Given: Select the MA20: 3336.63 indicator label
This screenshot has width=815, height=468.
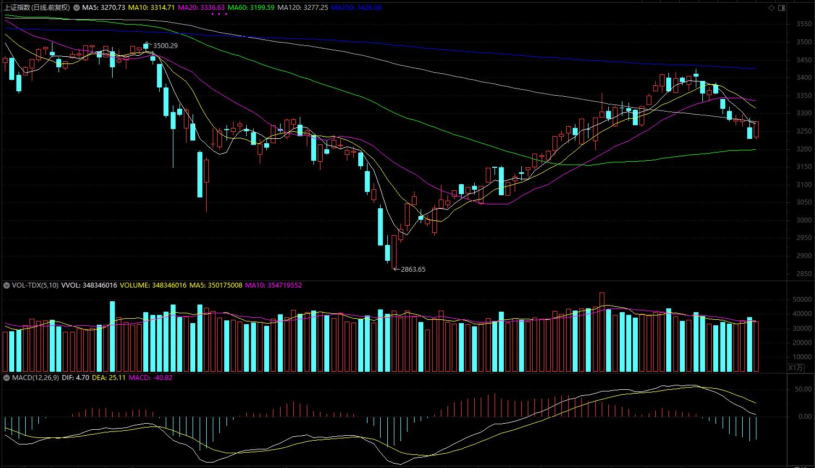Looking at the screenshot, I should click(201, 8).
